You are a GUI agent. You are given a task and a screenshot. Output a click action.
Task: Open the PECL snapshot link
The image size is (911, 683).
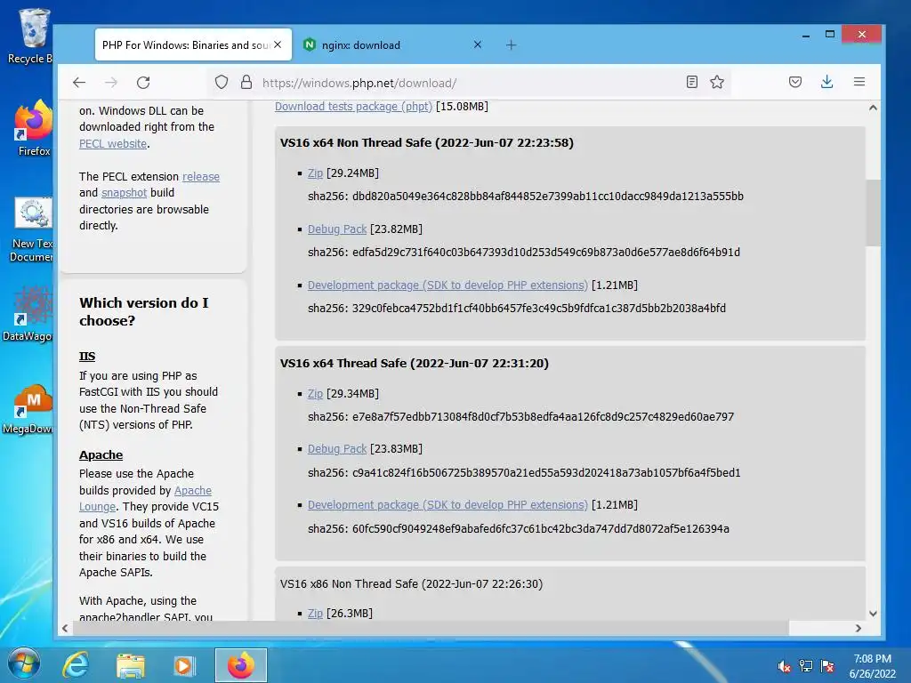pyautogui.click(x=124, y=193)
